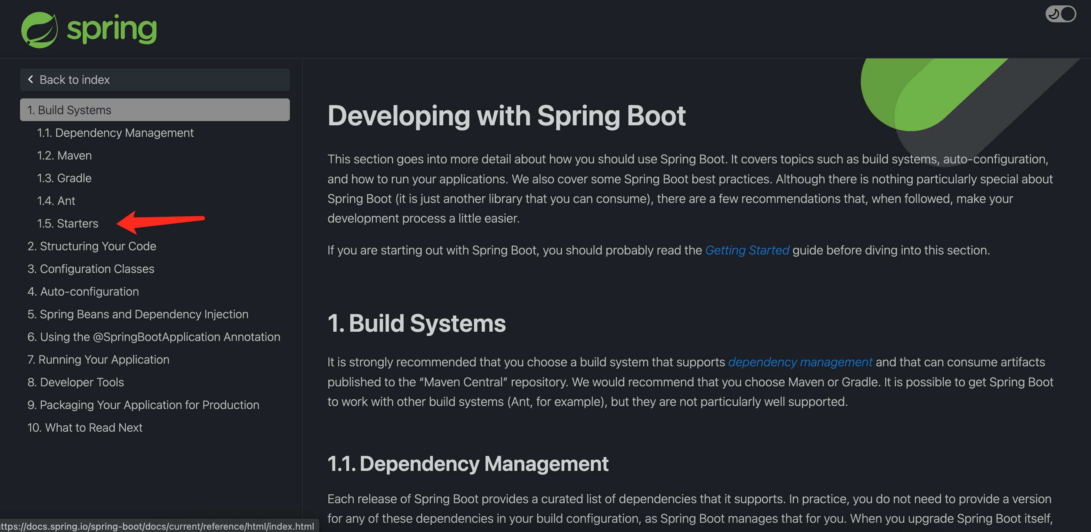Open 1.1. Dependency Management in sidebar
Viewport: 1091px width, 532px height.
click(x=115, y=133)
